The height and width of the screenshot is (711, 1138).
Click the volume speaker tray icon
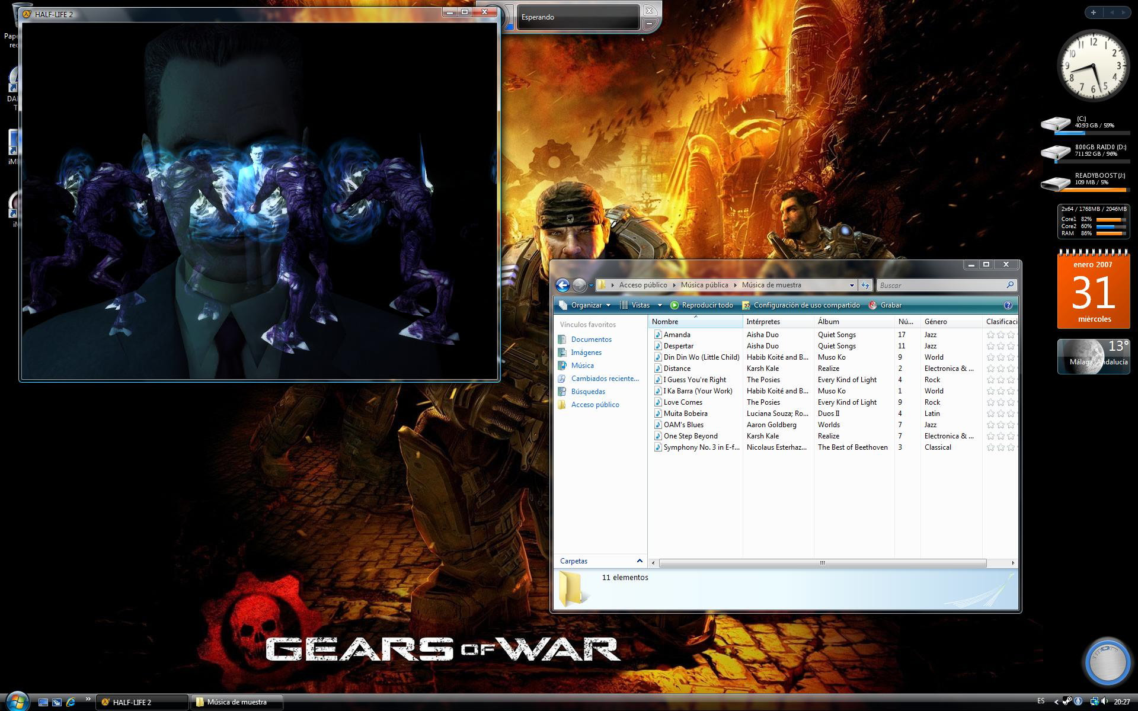click(1104, 702)
